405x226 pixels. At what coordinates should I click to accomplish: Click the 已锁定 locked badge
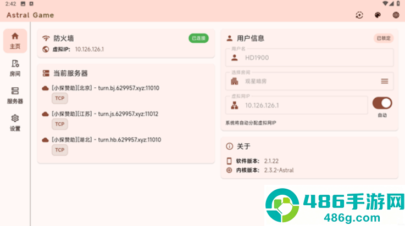pyautogui.click(x=384, y=38)
